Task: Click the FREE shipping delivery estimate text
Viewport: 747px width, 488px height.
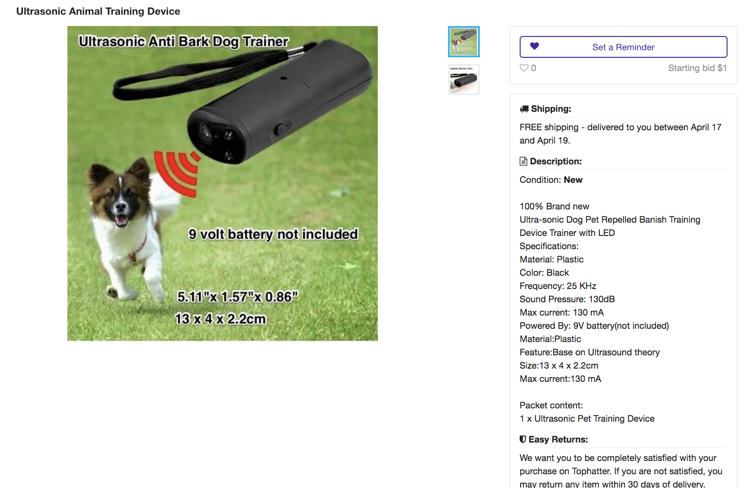Action: click(620, 134)
